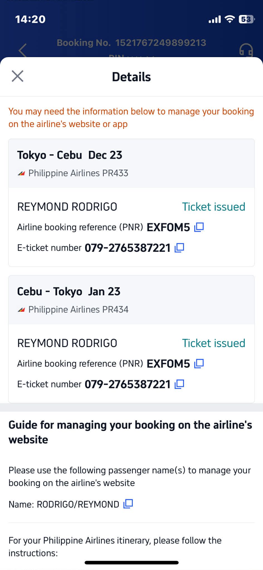Copy e-ticket number for Tokyo - Cebu flight

tap(179, 248)
